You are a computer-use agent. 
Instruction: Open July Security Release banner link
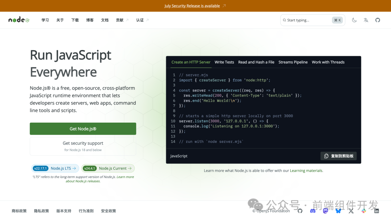point(192,6)
